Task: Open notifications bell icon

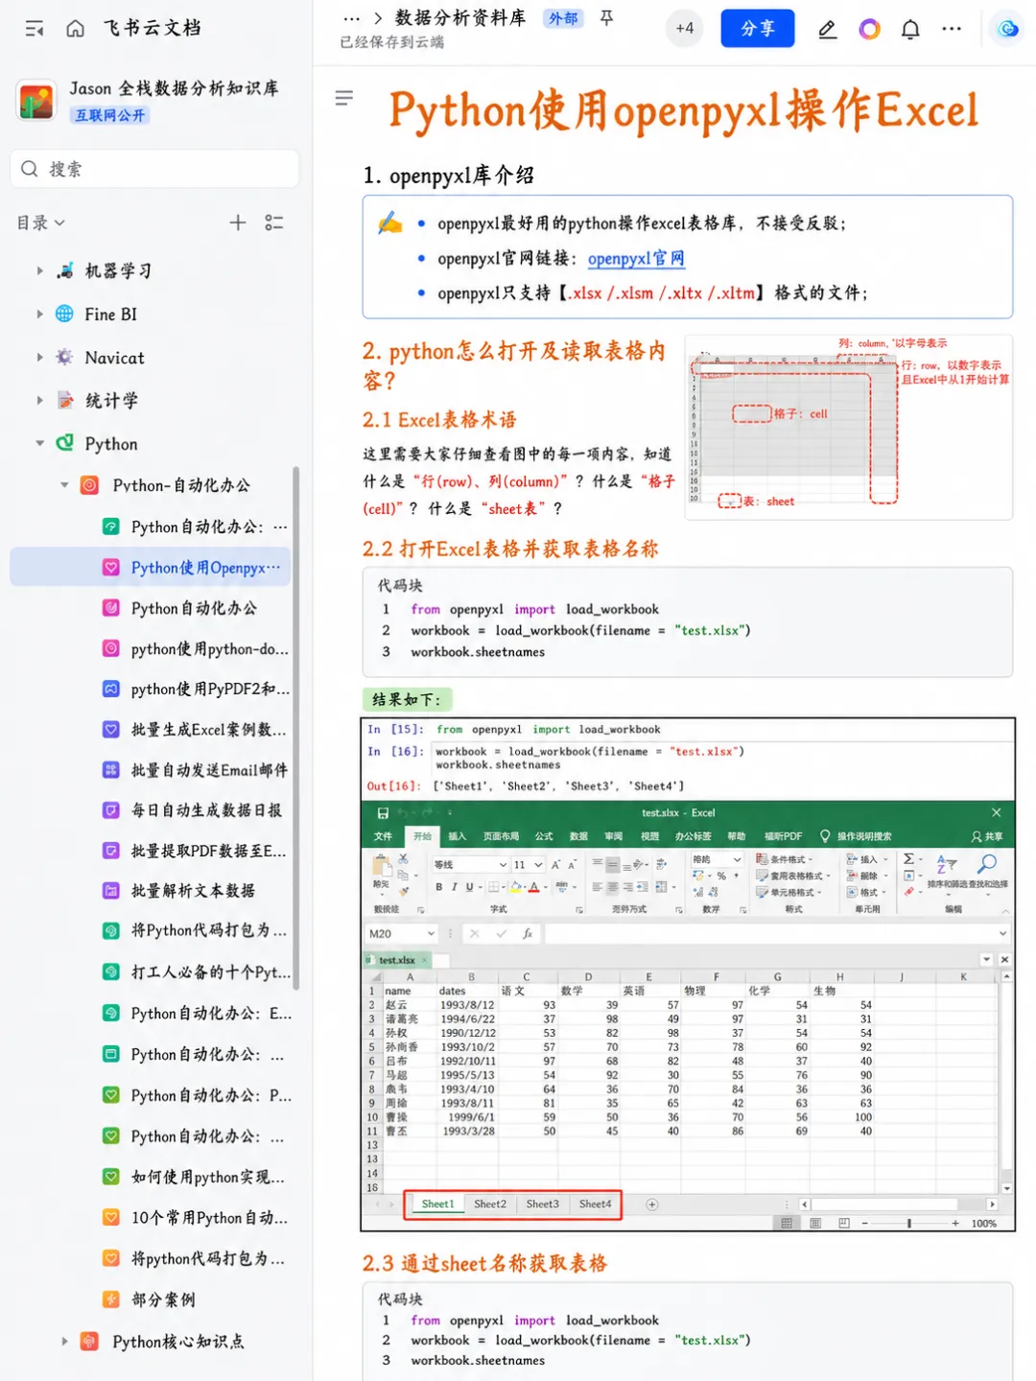Action: point(910,30)
